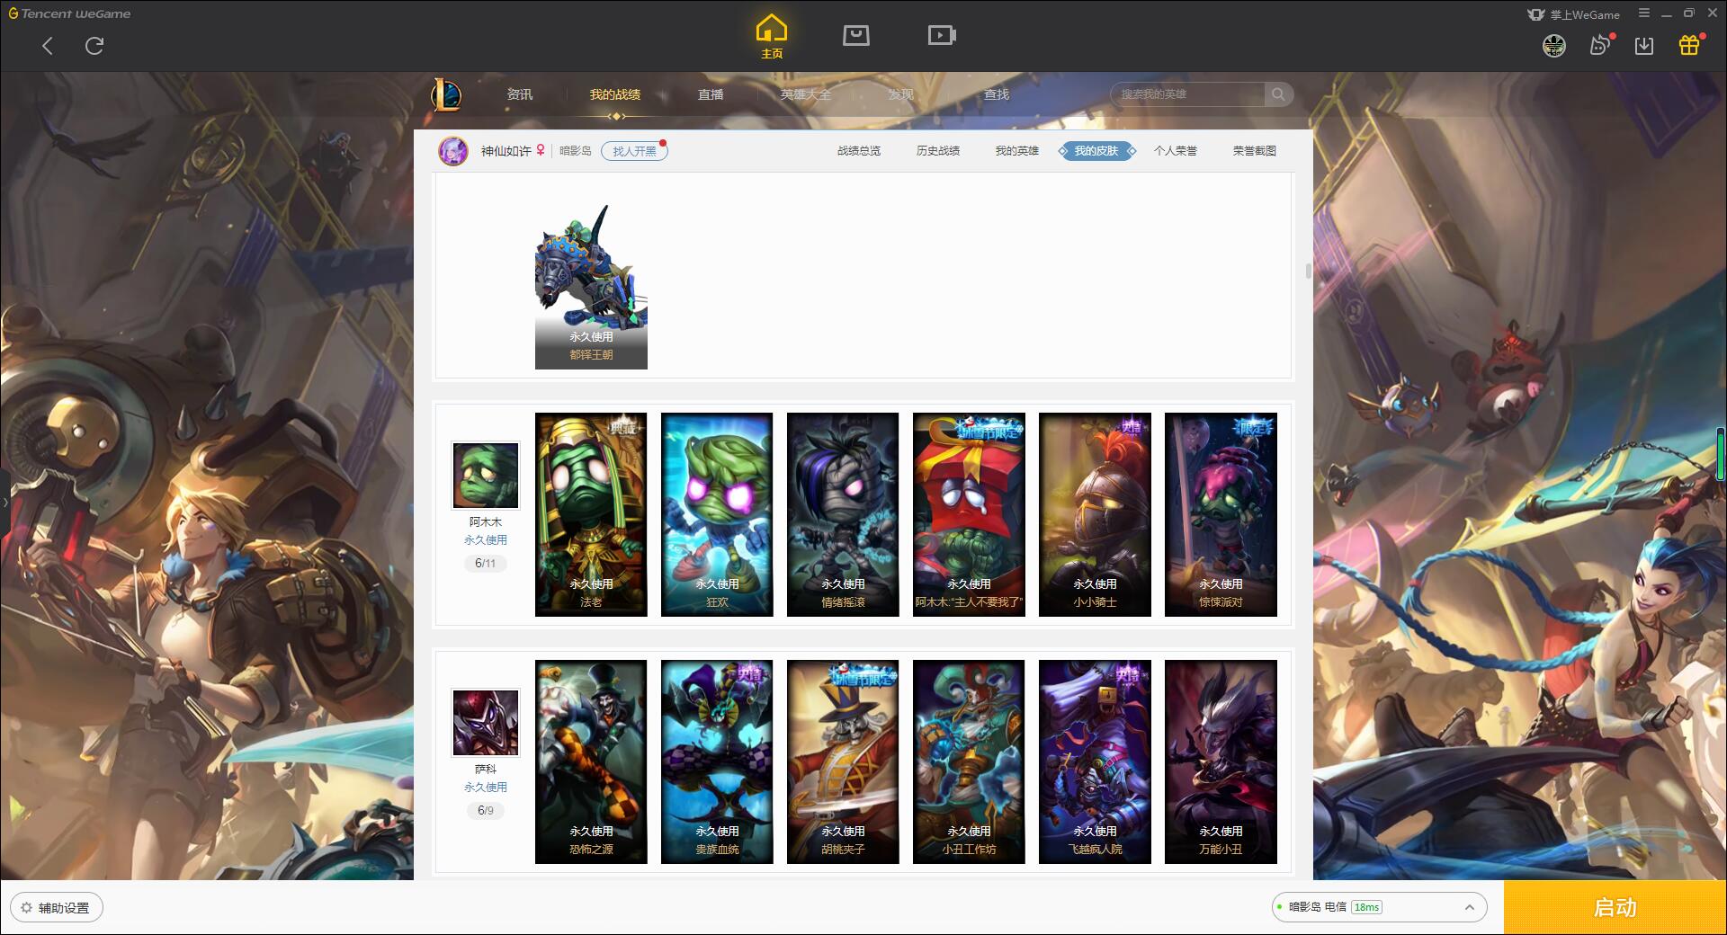
Task: Click the 6/11 skin count badge
Action: point(486,564)
